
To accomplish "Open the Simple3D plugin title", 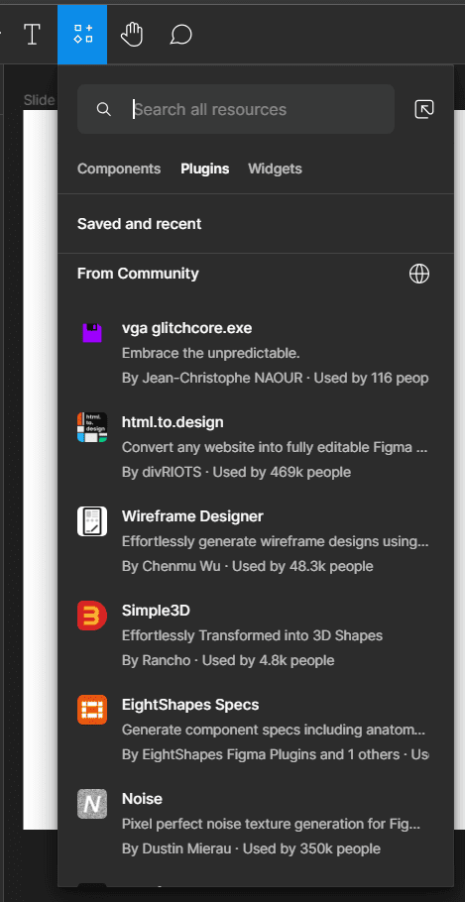I will click(x=156, y=611).
